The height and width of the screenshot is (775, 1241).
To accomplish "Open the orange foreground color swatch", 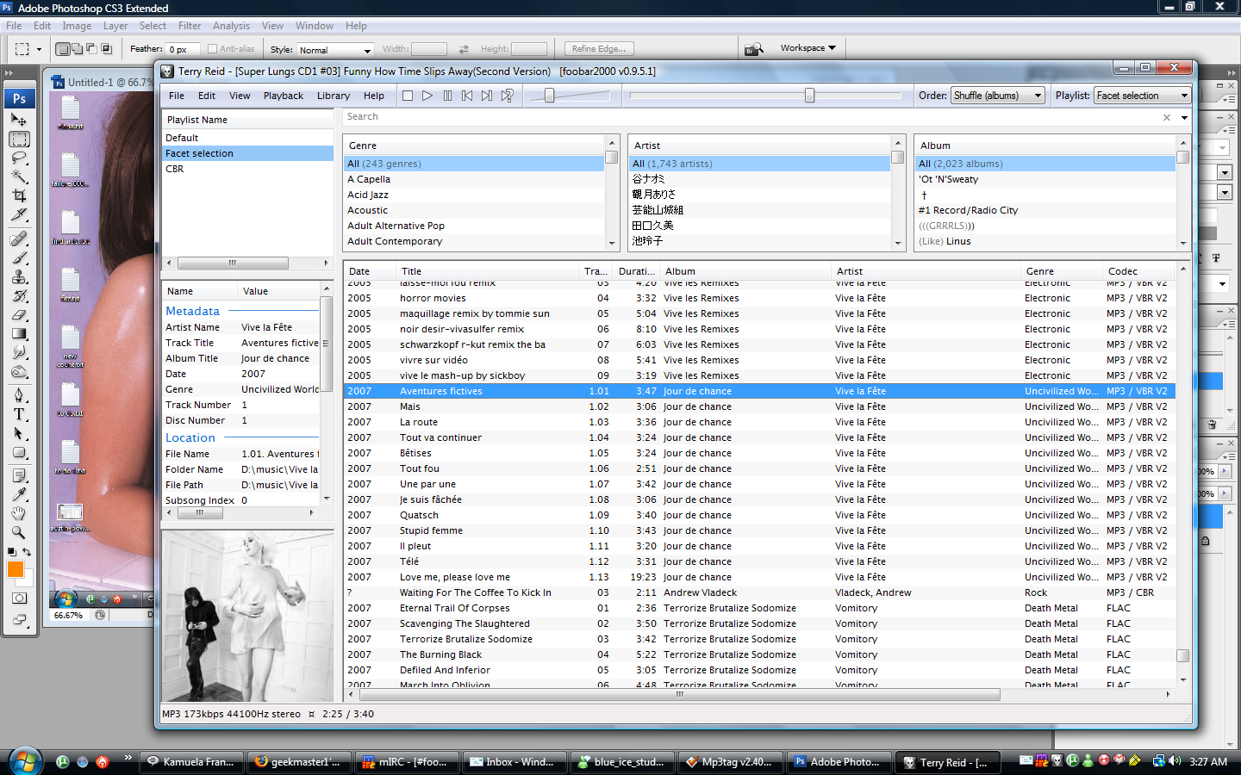I will pos(16,569).
